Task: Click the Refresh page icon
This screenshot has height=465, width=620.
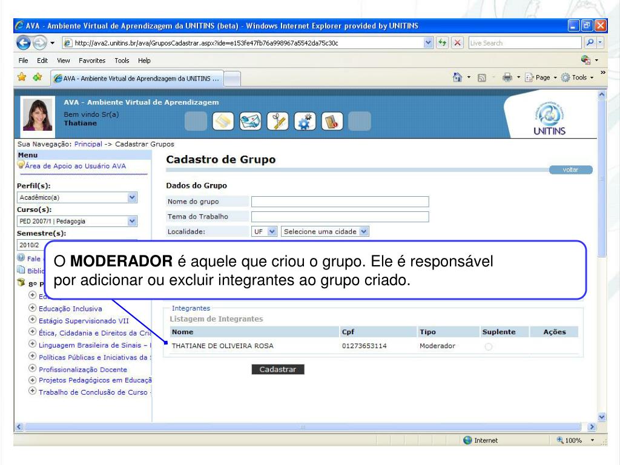Action: tap(442, 43)
